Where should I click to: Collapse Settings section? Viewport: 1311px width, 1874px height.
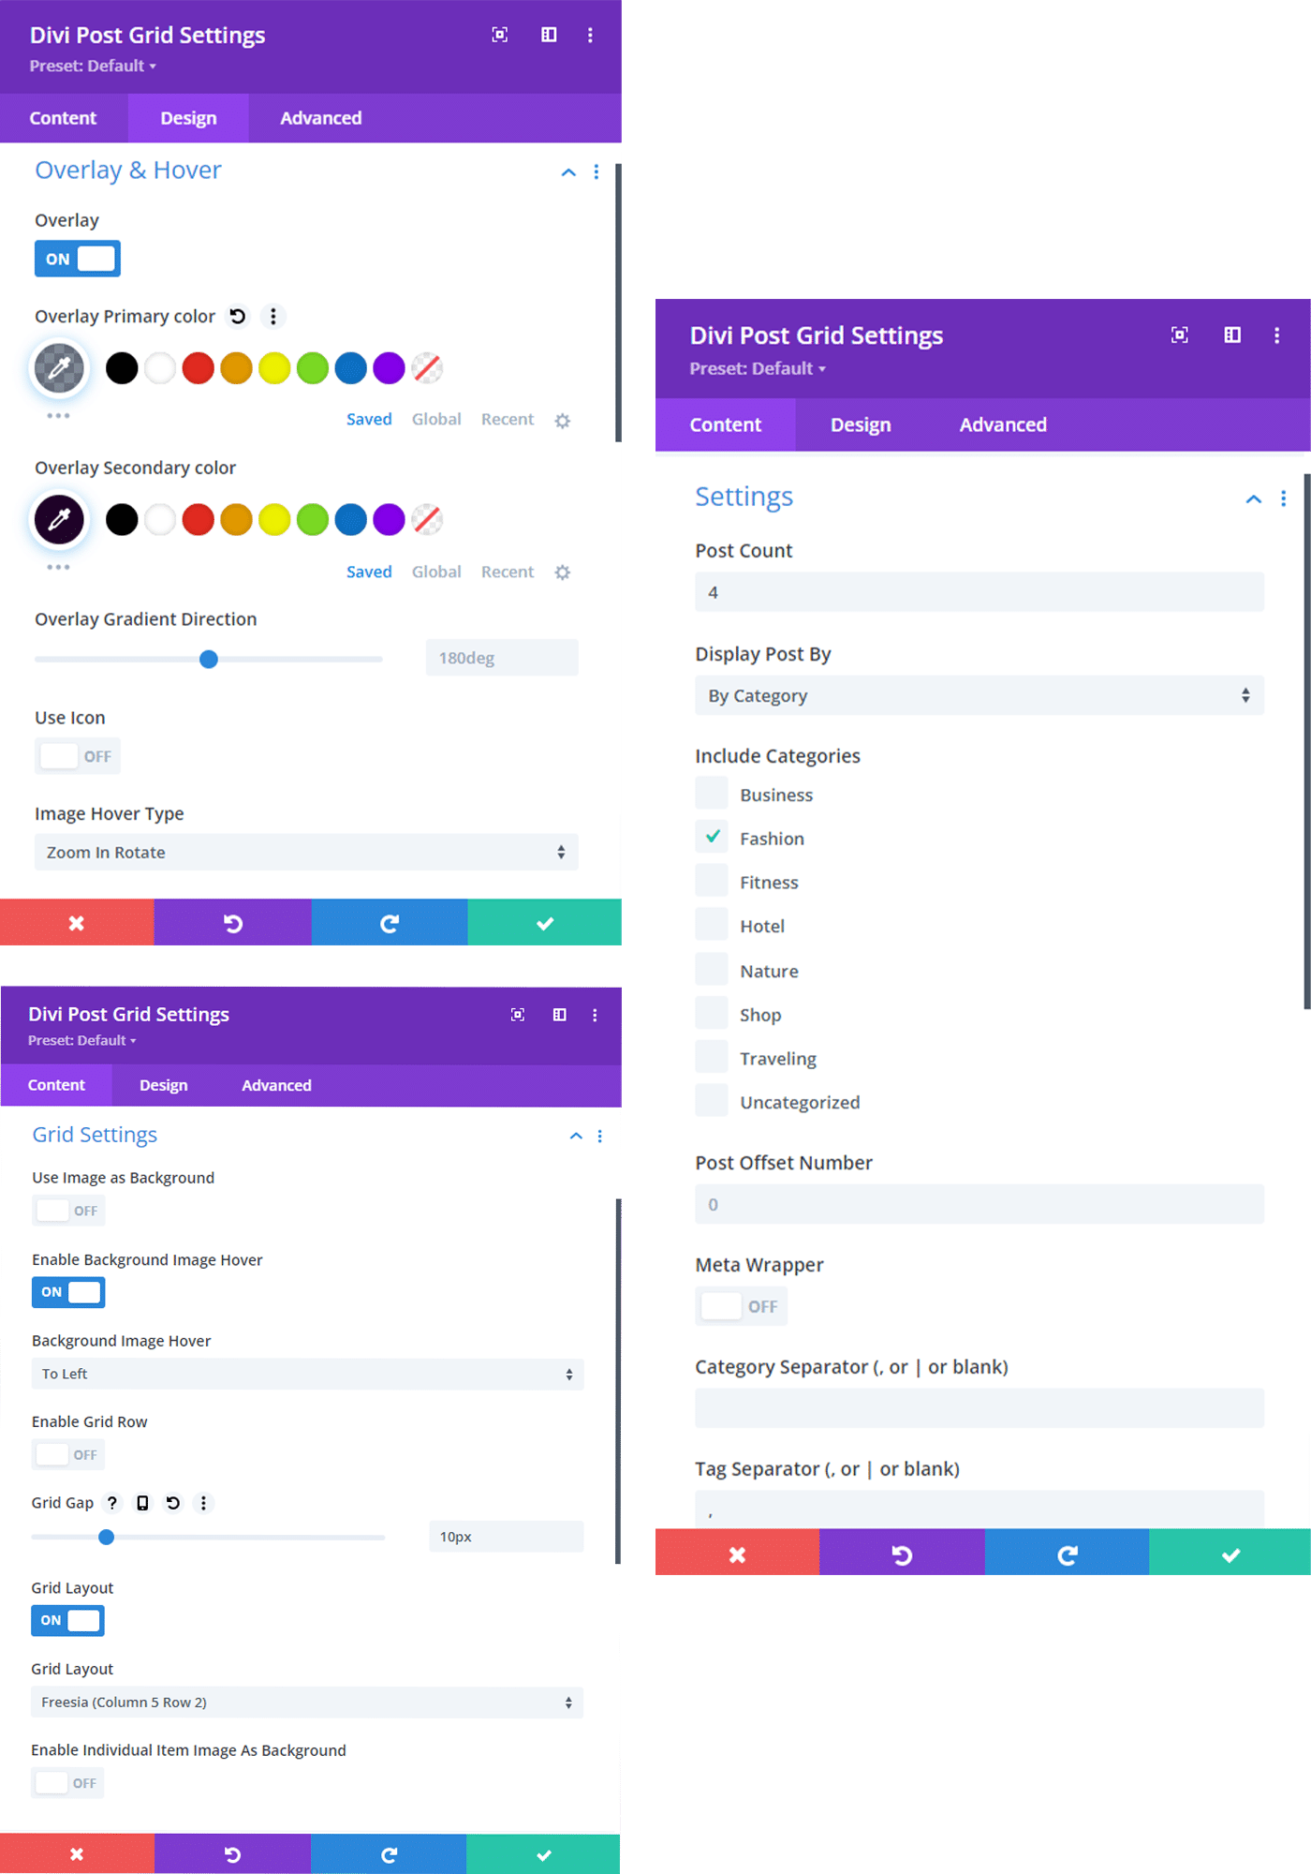(1253, 499)
